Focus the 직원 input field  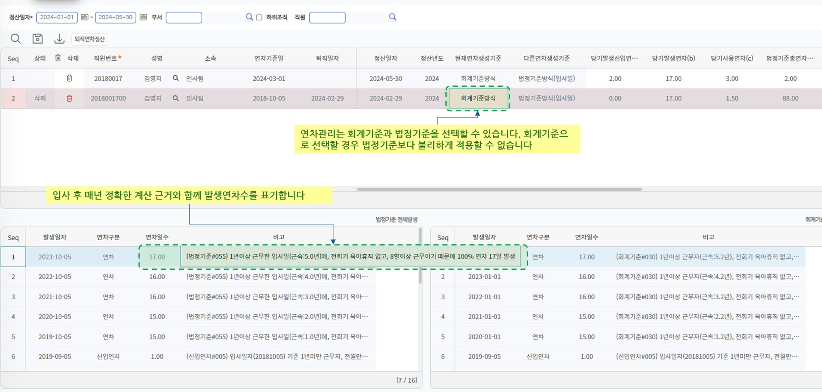tap(327, 17)
